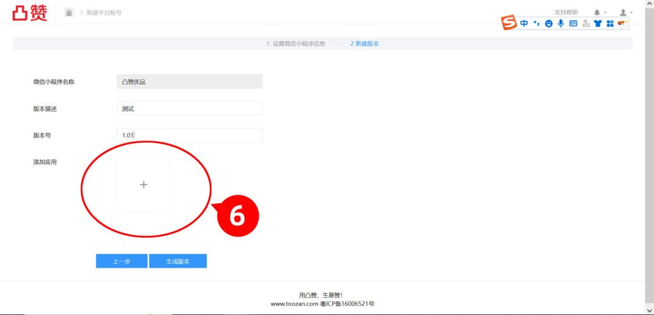Focus the 版本号 input field

coord(190,135)
